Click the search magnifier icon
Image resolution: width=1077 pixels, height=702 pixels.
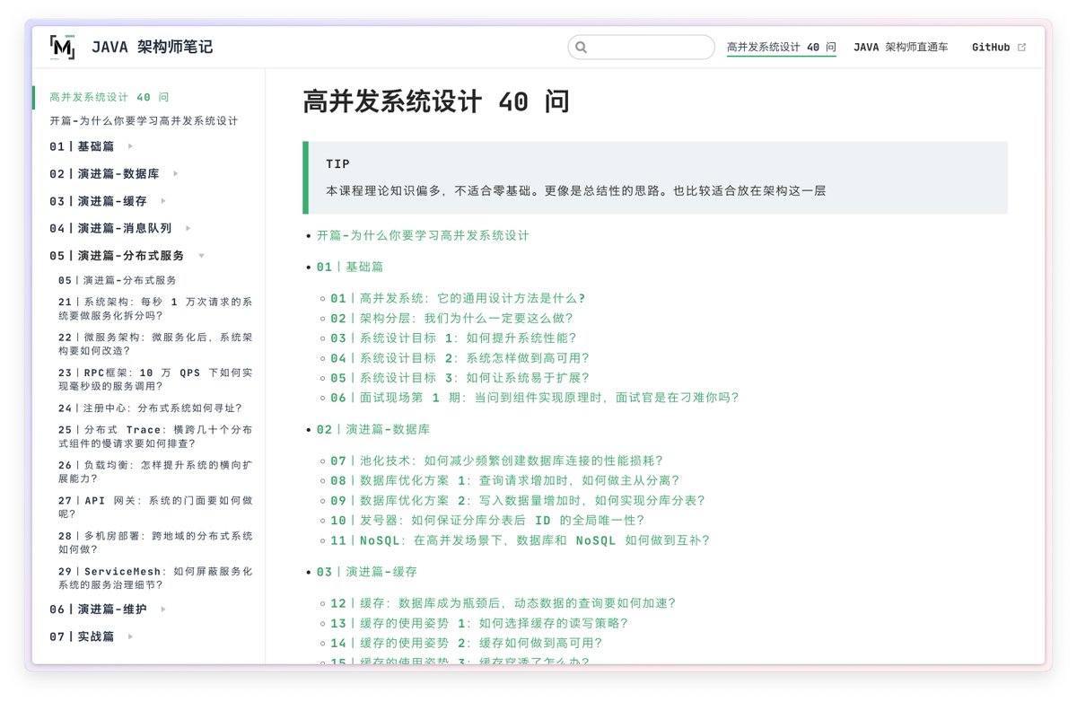(x=581, y=48)
